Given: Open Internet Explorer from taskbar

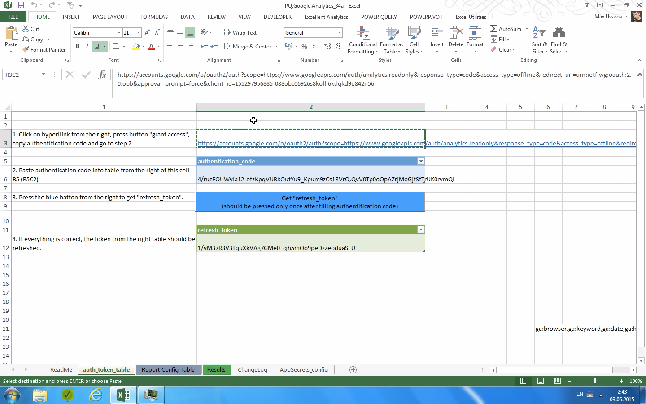Looking at the screenshot, I should point(95,395).
